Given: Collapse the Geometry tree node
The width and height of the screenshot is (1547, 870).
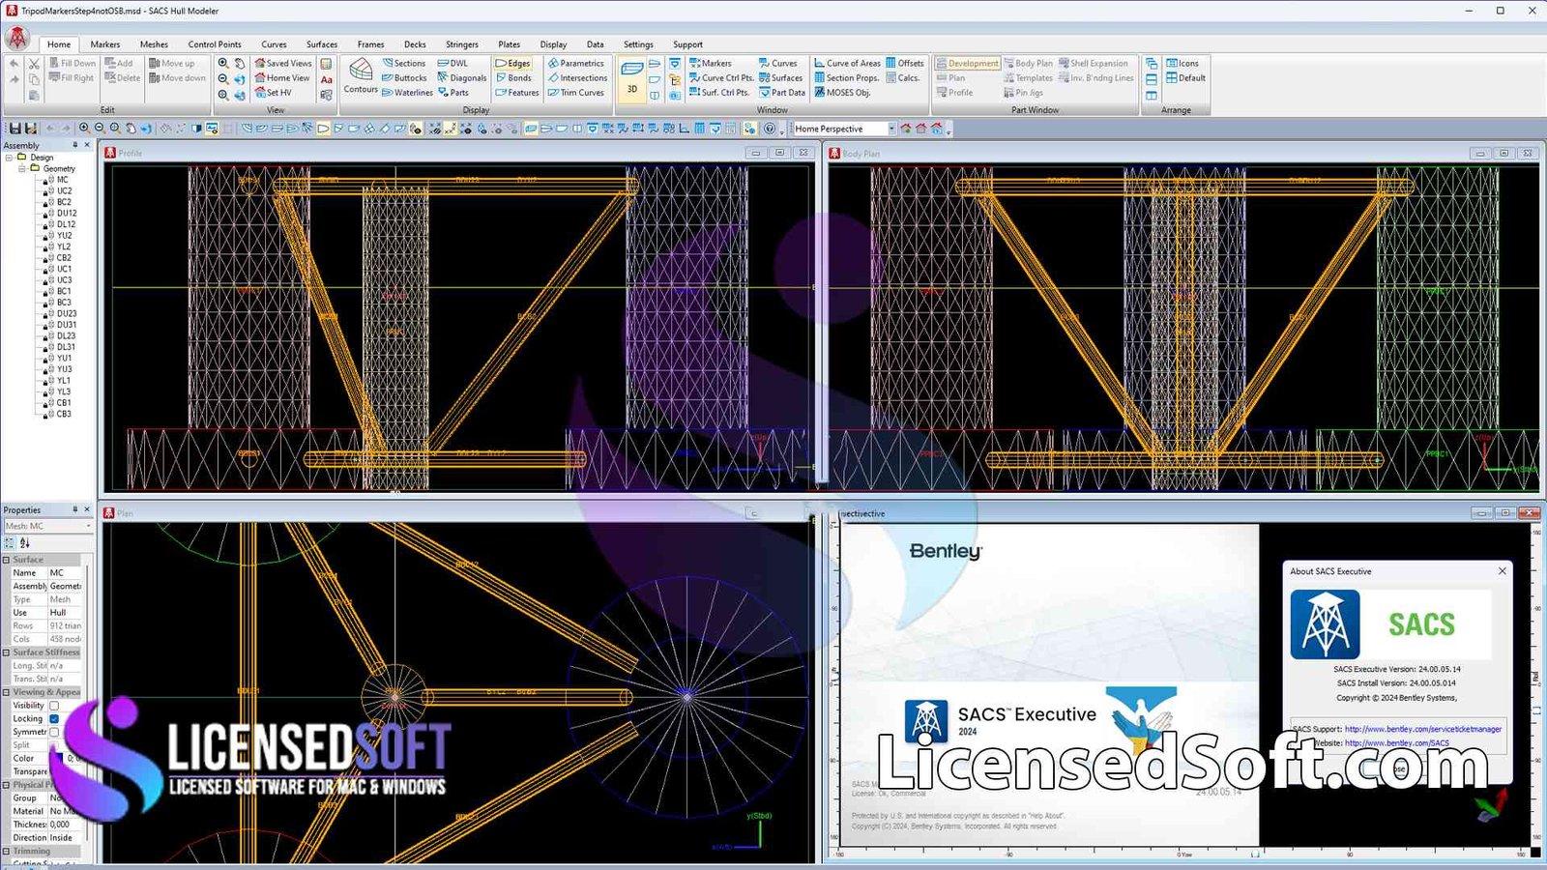Looking at the screenshot, I should click(22, 168).
